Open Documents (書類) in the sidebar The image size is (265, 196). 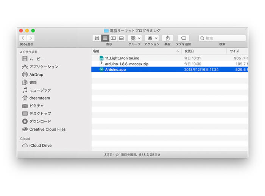point(33,82)
